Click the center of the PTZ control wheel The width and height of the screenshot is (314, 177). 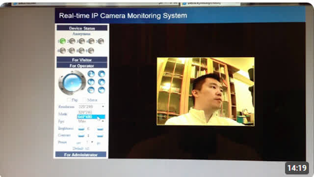72,83
